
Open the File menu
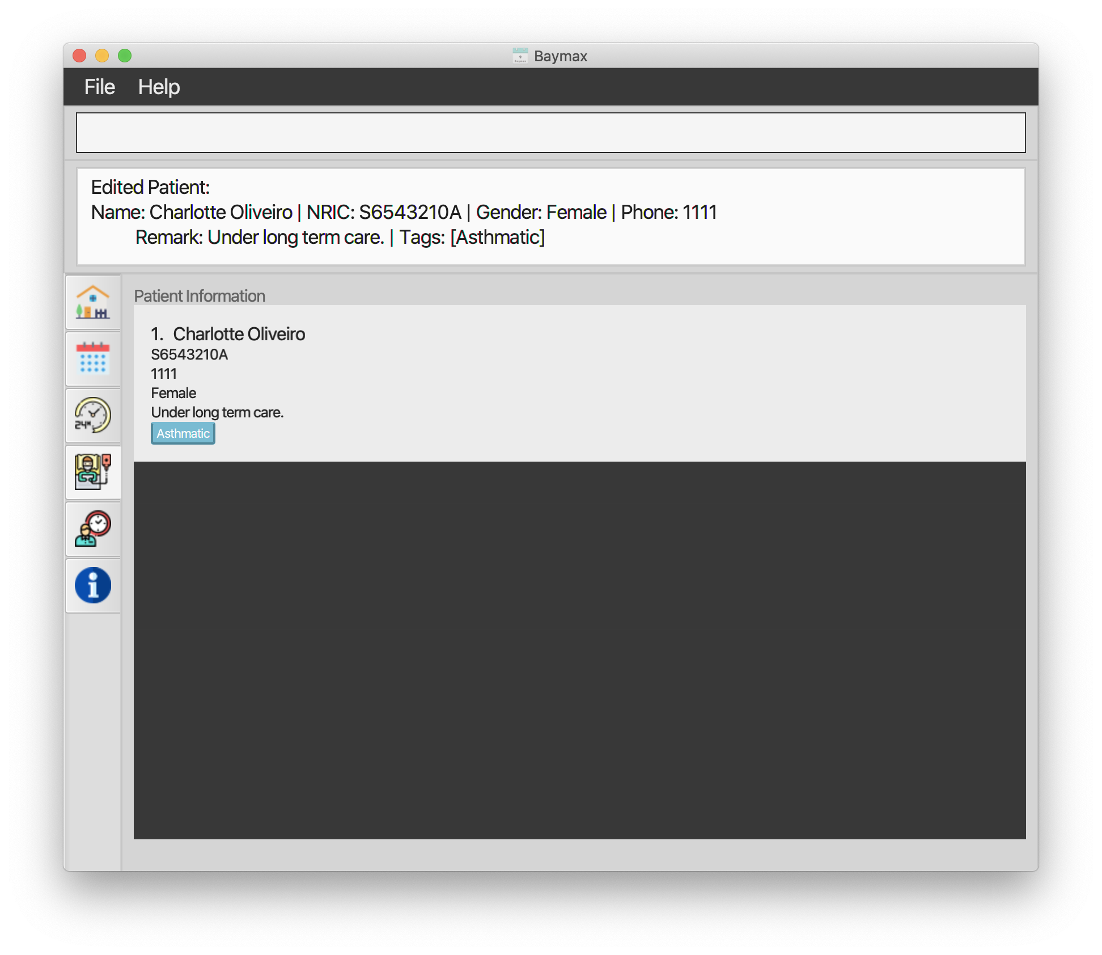click(100, 87)
